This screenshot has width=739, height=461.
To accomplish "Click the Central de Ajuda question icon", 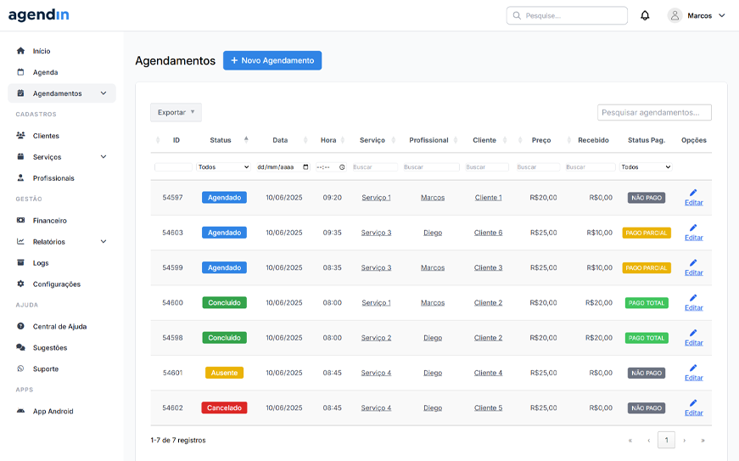I will pyautogui.click(x=20, y=327).
